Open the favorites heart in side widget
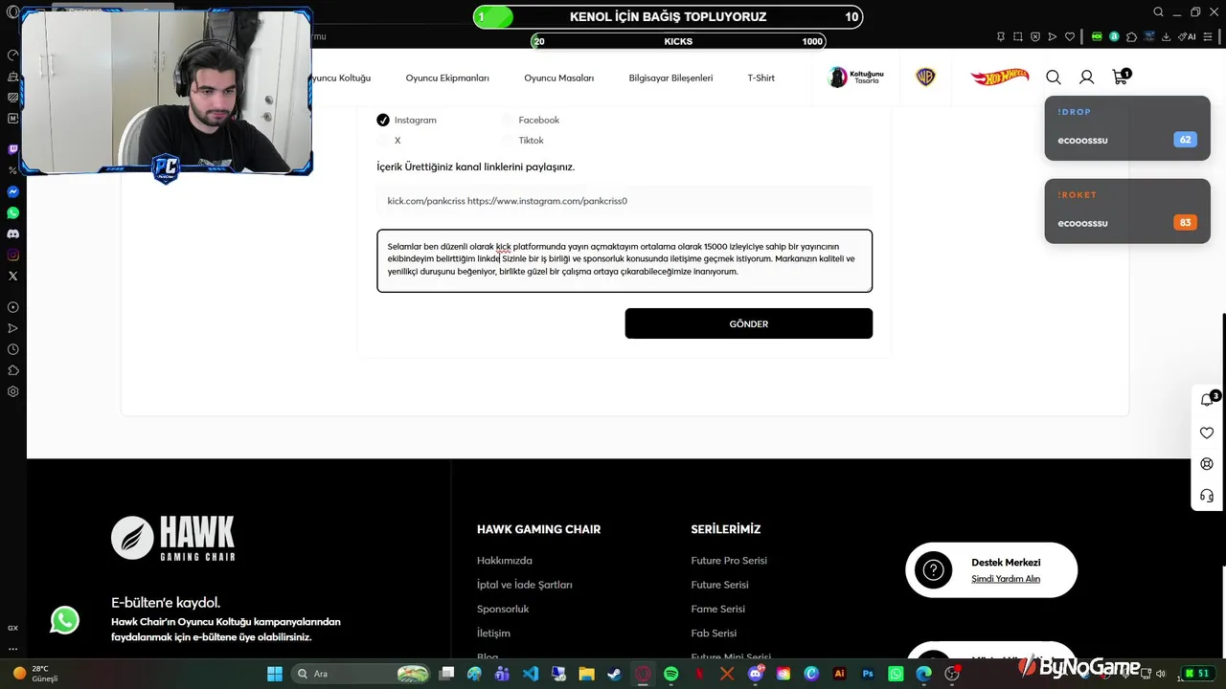This screenshot has width=1226, height=689. pyautogui.click(x=1207, y=433)
